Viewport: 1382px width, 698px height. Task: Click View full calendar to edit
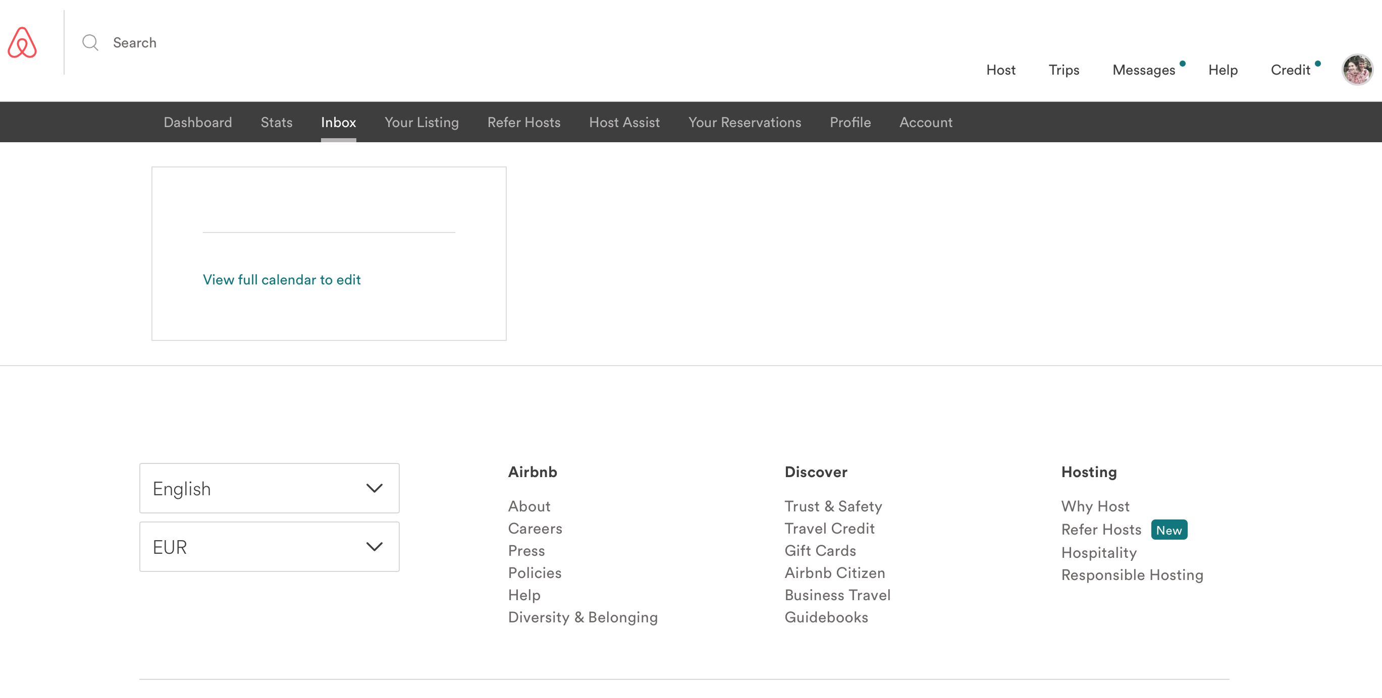[282, 280]
